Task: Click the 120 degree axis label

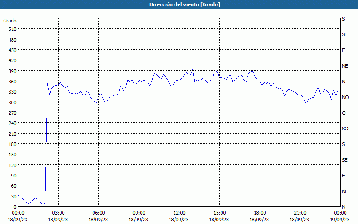Action: click(13, 165)
